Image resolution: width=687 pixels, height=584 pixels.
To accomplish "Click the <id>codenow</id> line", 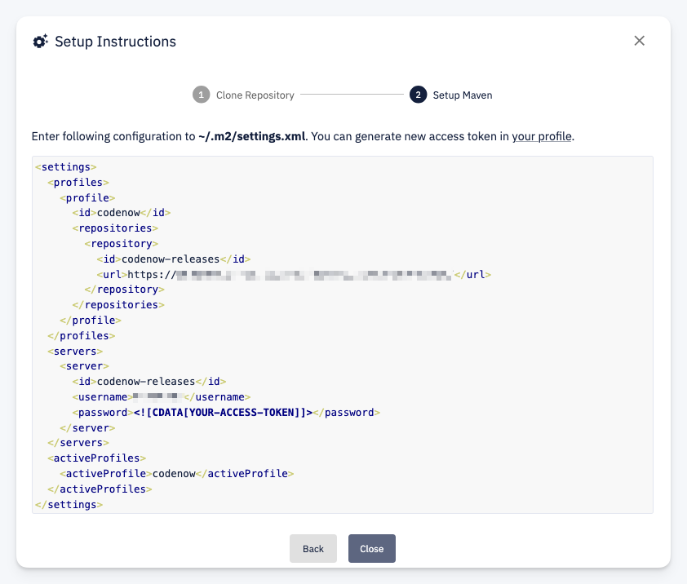I will coord(122,213).
